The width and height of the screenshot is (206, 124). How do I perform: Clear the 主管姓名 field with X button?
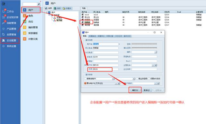156,65
